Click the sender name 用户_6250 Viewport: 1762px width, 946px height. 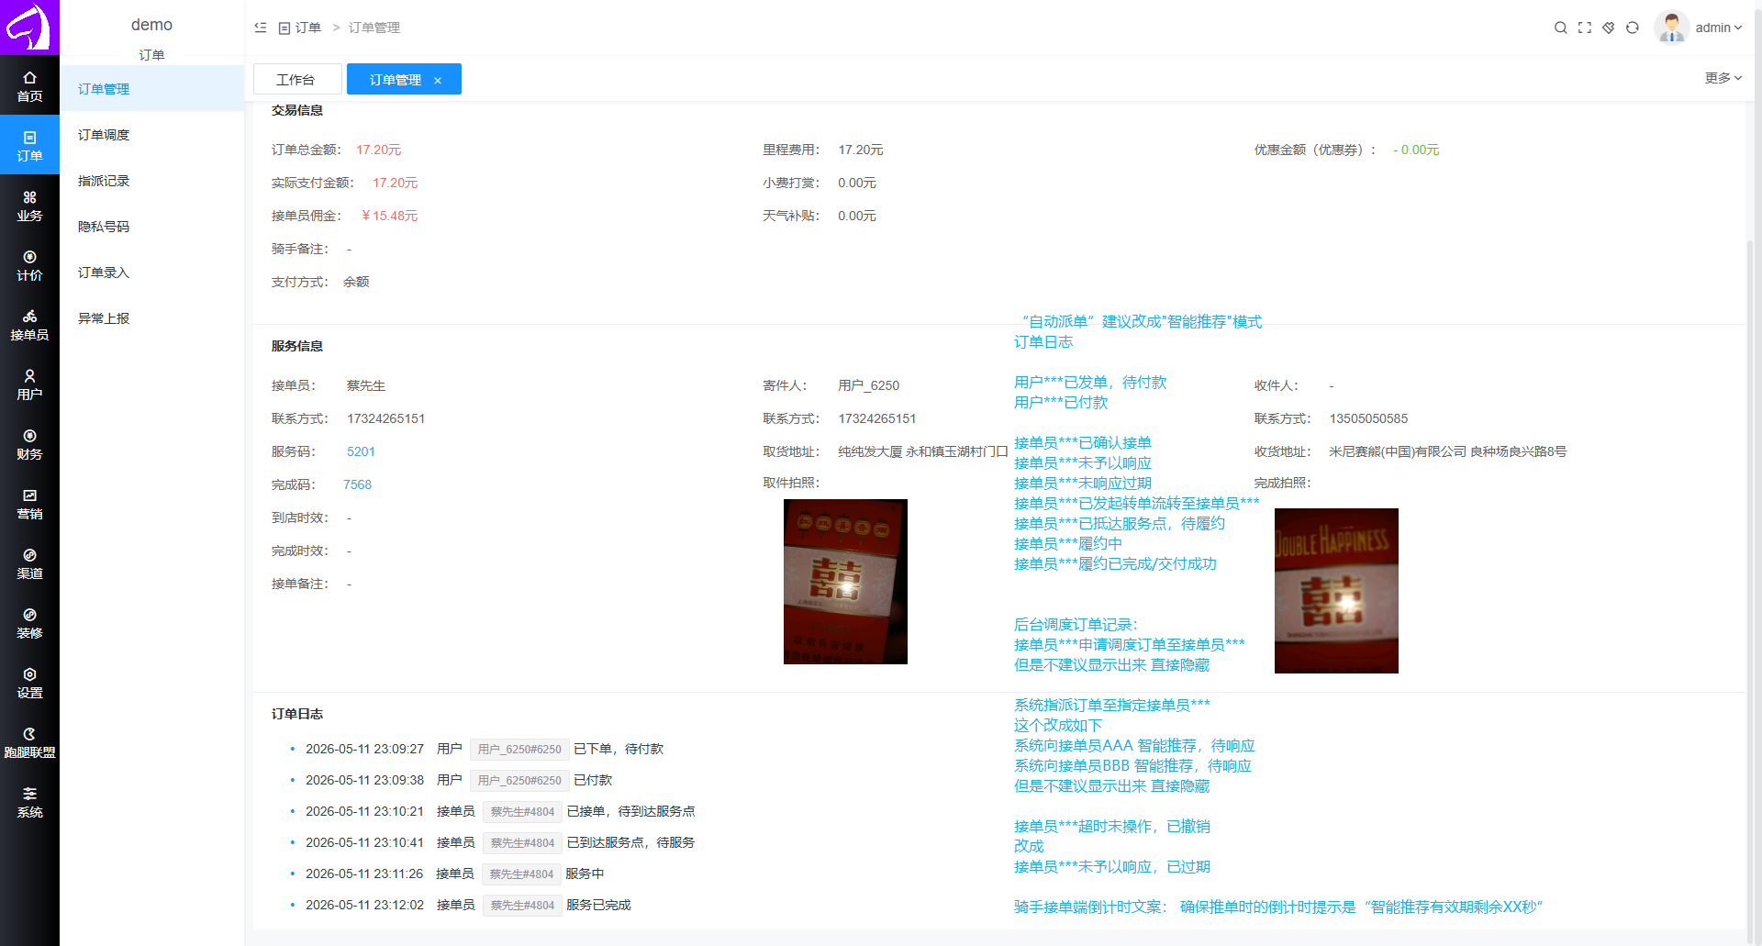pyautogui.click(x=868, y=385)
